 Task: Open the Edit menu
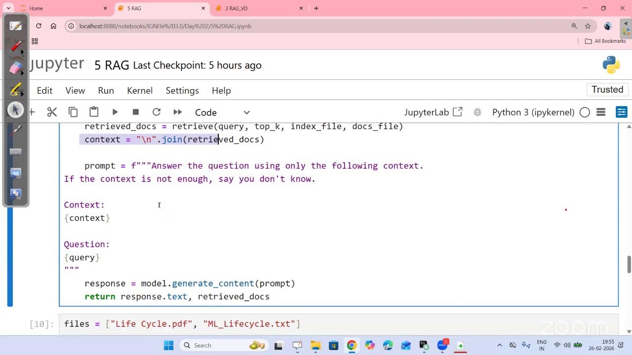44,91
